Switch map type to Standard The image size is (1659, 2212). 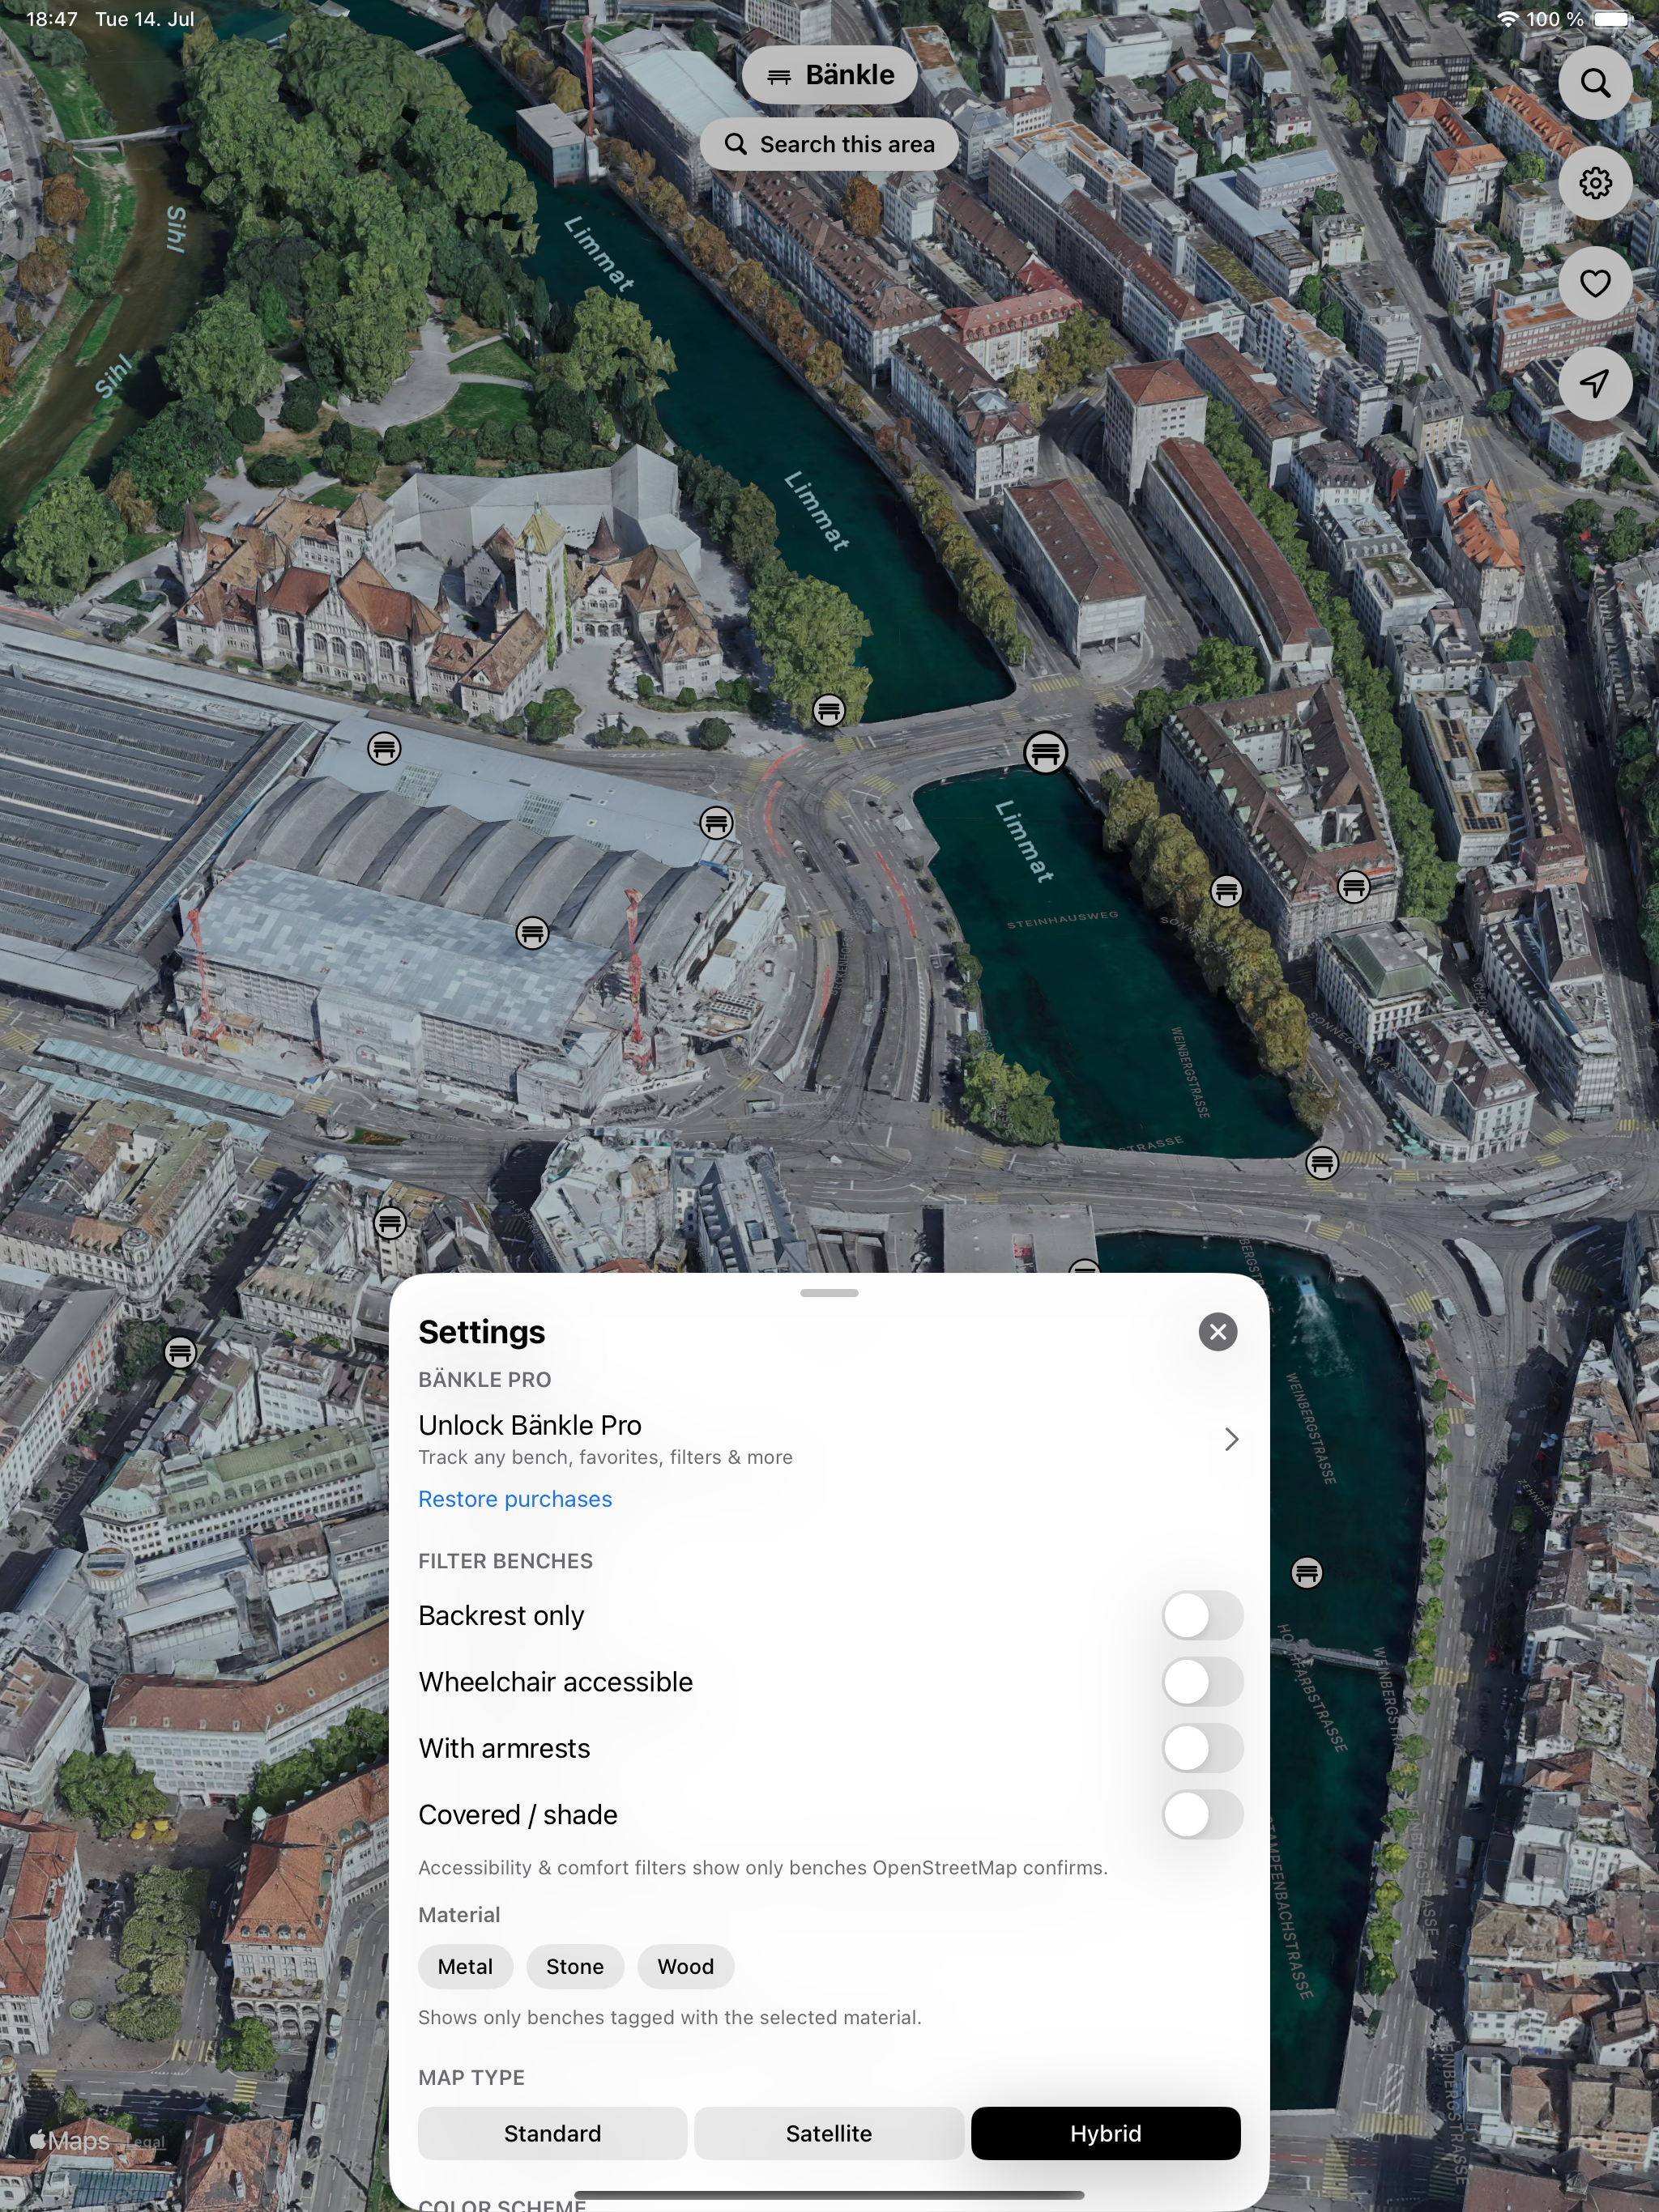pos(552,2133)
